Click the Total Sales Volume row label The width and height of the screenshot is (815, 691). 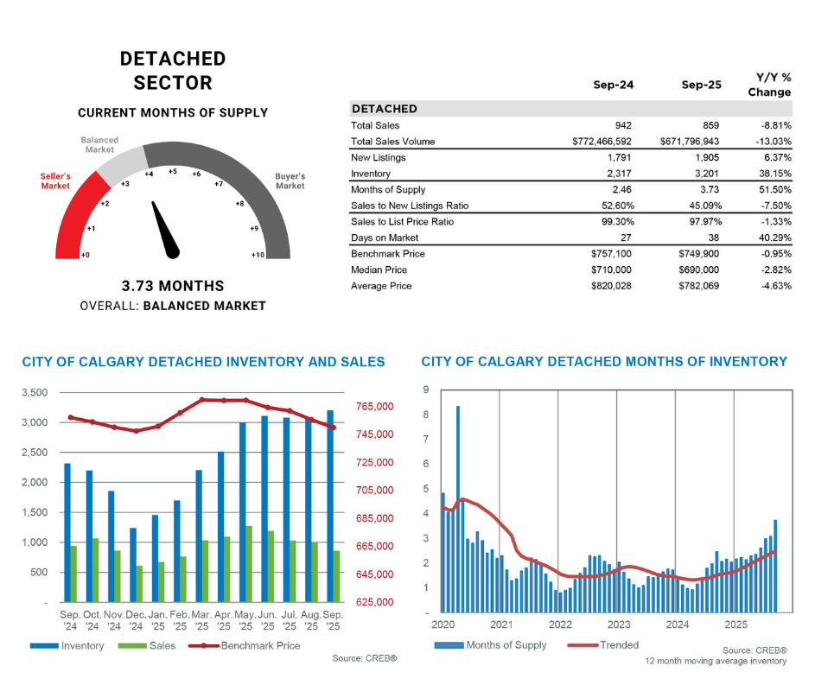coord(392,142)
